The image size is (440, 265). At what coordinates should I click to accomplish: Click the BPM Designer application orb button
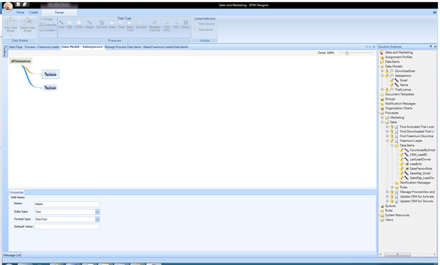pos(8,6)
